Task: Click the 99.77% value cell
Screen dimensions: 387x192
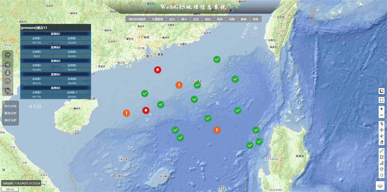Action: [37, 97]
